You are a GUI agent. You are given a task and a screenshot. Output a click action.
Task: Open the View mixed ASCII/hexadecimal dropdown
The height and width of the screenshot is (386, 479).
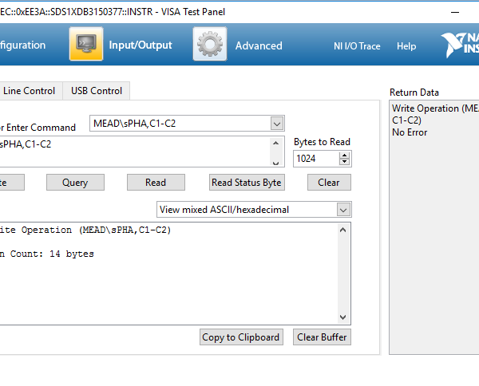(x=343, y=210)
